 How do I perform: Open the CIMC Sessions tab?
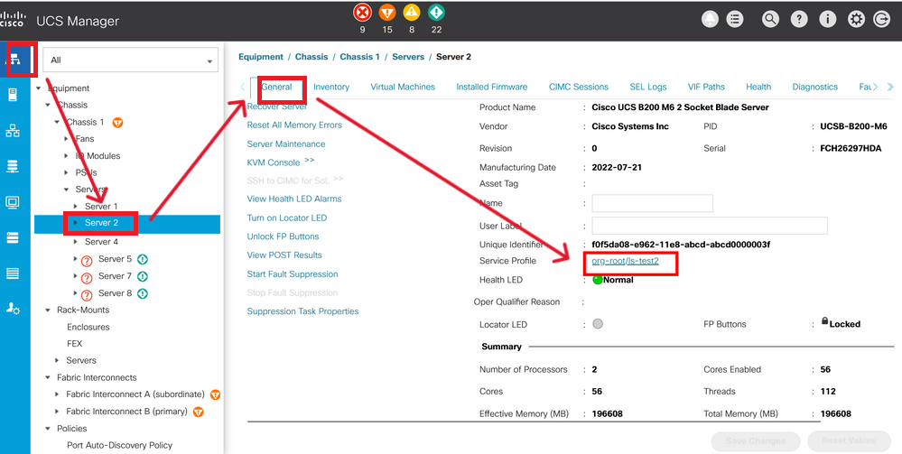[579, 87]
